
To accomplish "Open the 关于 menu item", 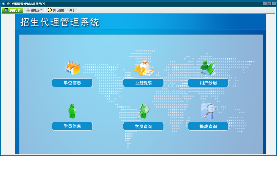I will pyautogui.click(x=72, y=10).
